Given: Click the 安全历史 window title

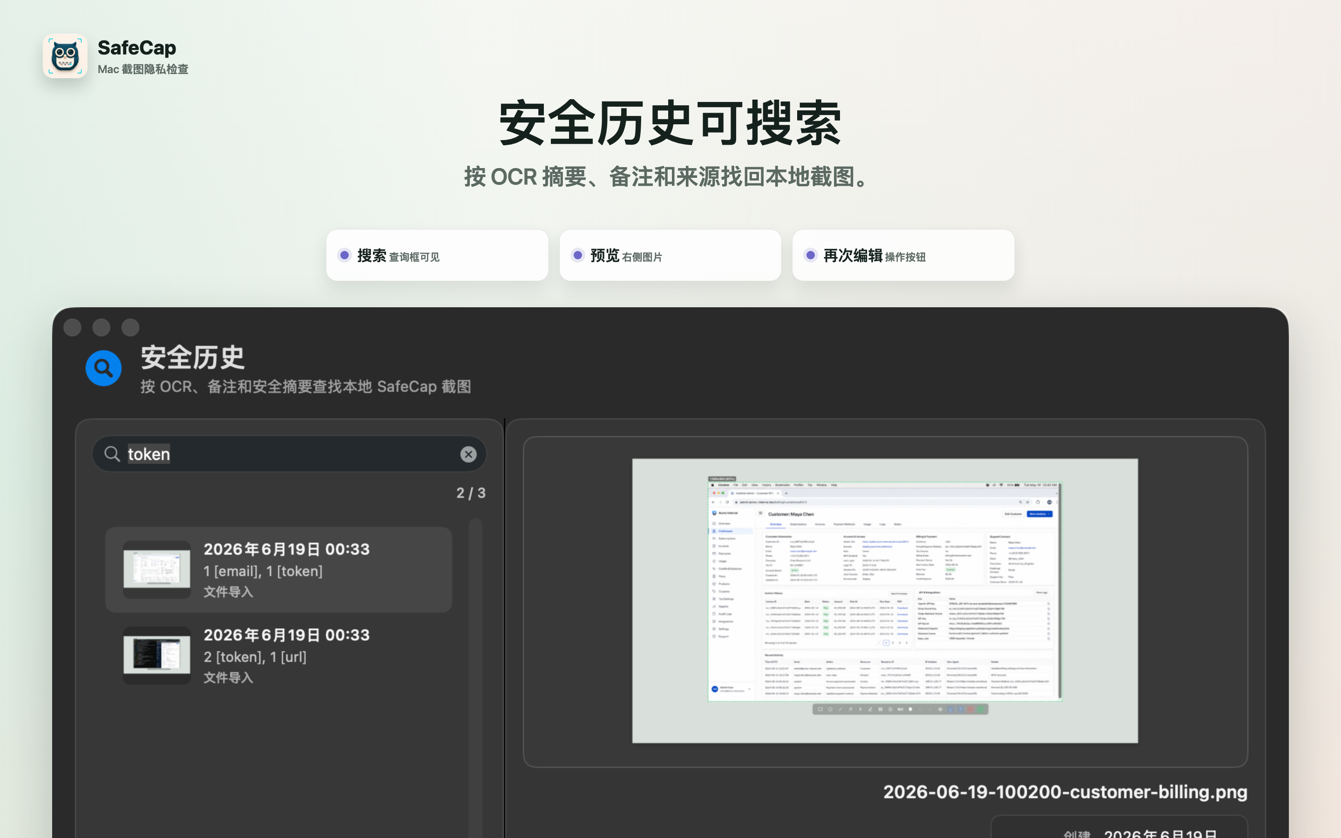Looking at the screenshot, I should click(192, 358).
